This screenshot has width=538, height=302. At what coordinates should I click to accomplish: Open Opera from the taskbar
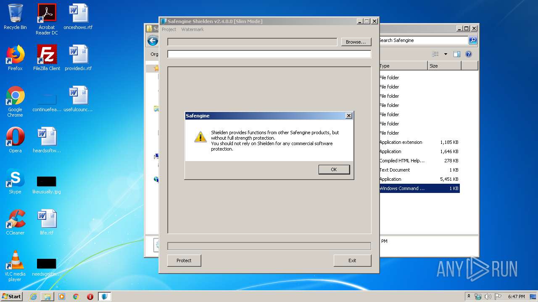point(90,296)
